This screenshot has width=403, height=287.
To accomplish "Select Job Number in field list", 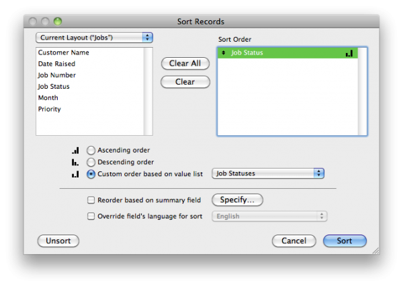I will (x=90, y=75).
